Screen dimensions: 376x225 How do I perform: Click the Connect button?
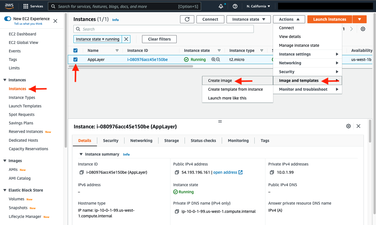click(x=210, y=19)
